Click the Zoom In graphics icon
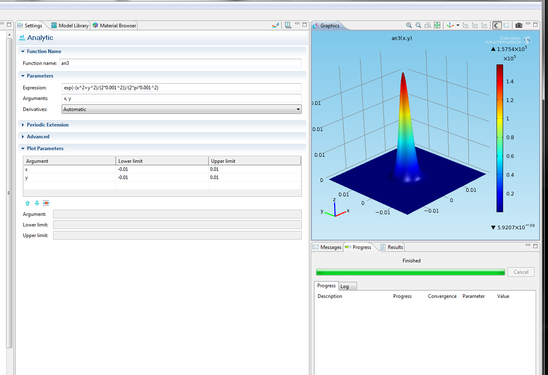Image resolution: width=548 pixels, height=375 pixels. pyautogui.click(x=409, y=25)
